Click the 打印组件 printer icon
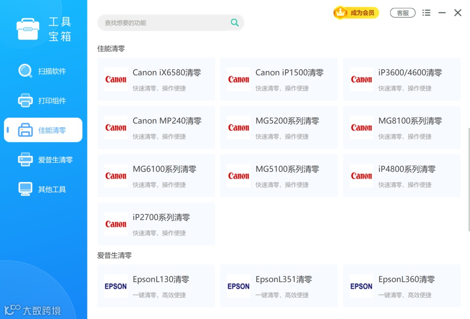The width and height of the screenshot is (470, 319). point(25,101)
